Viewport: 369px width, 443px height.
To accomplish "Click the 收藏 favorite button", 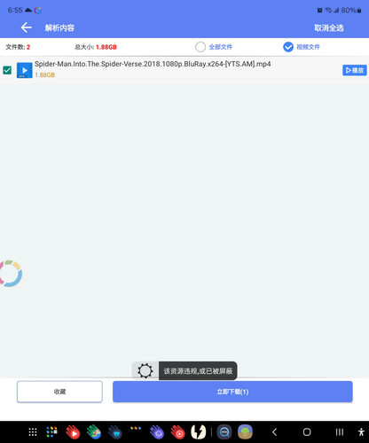I will coord(59,392).
